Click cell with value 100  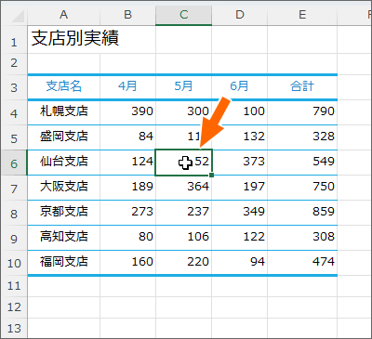tap(240, 112)
